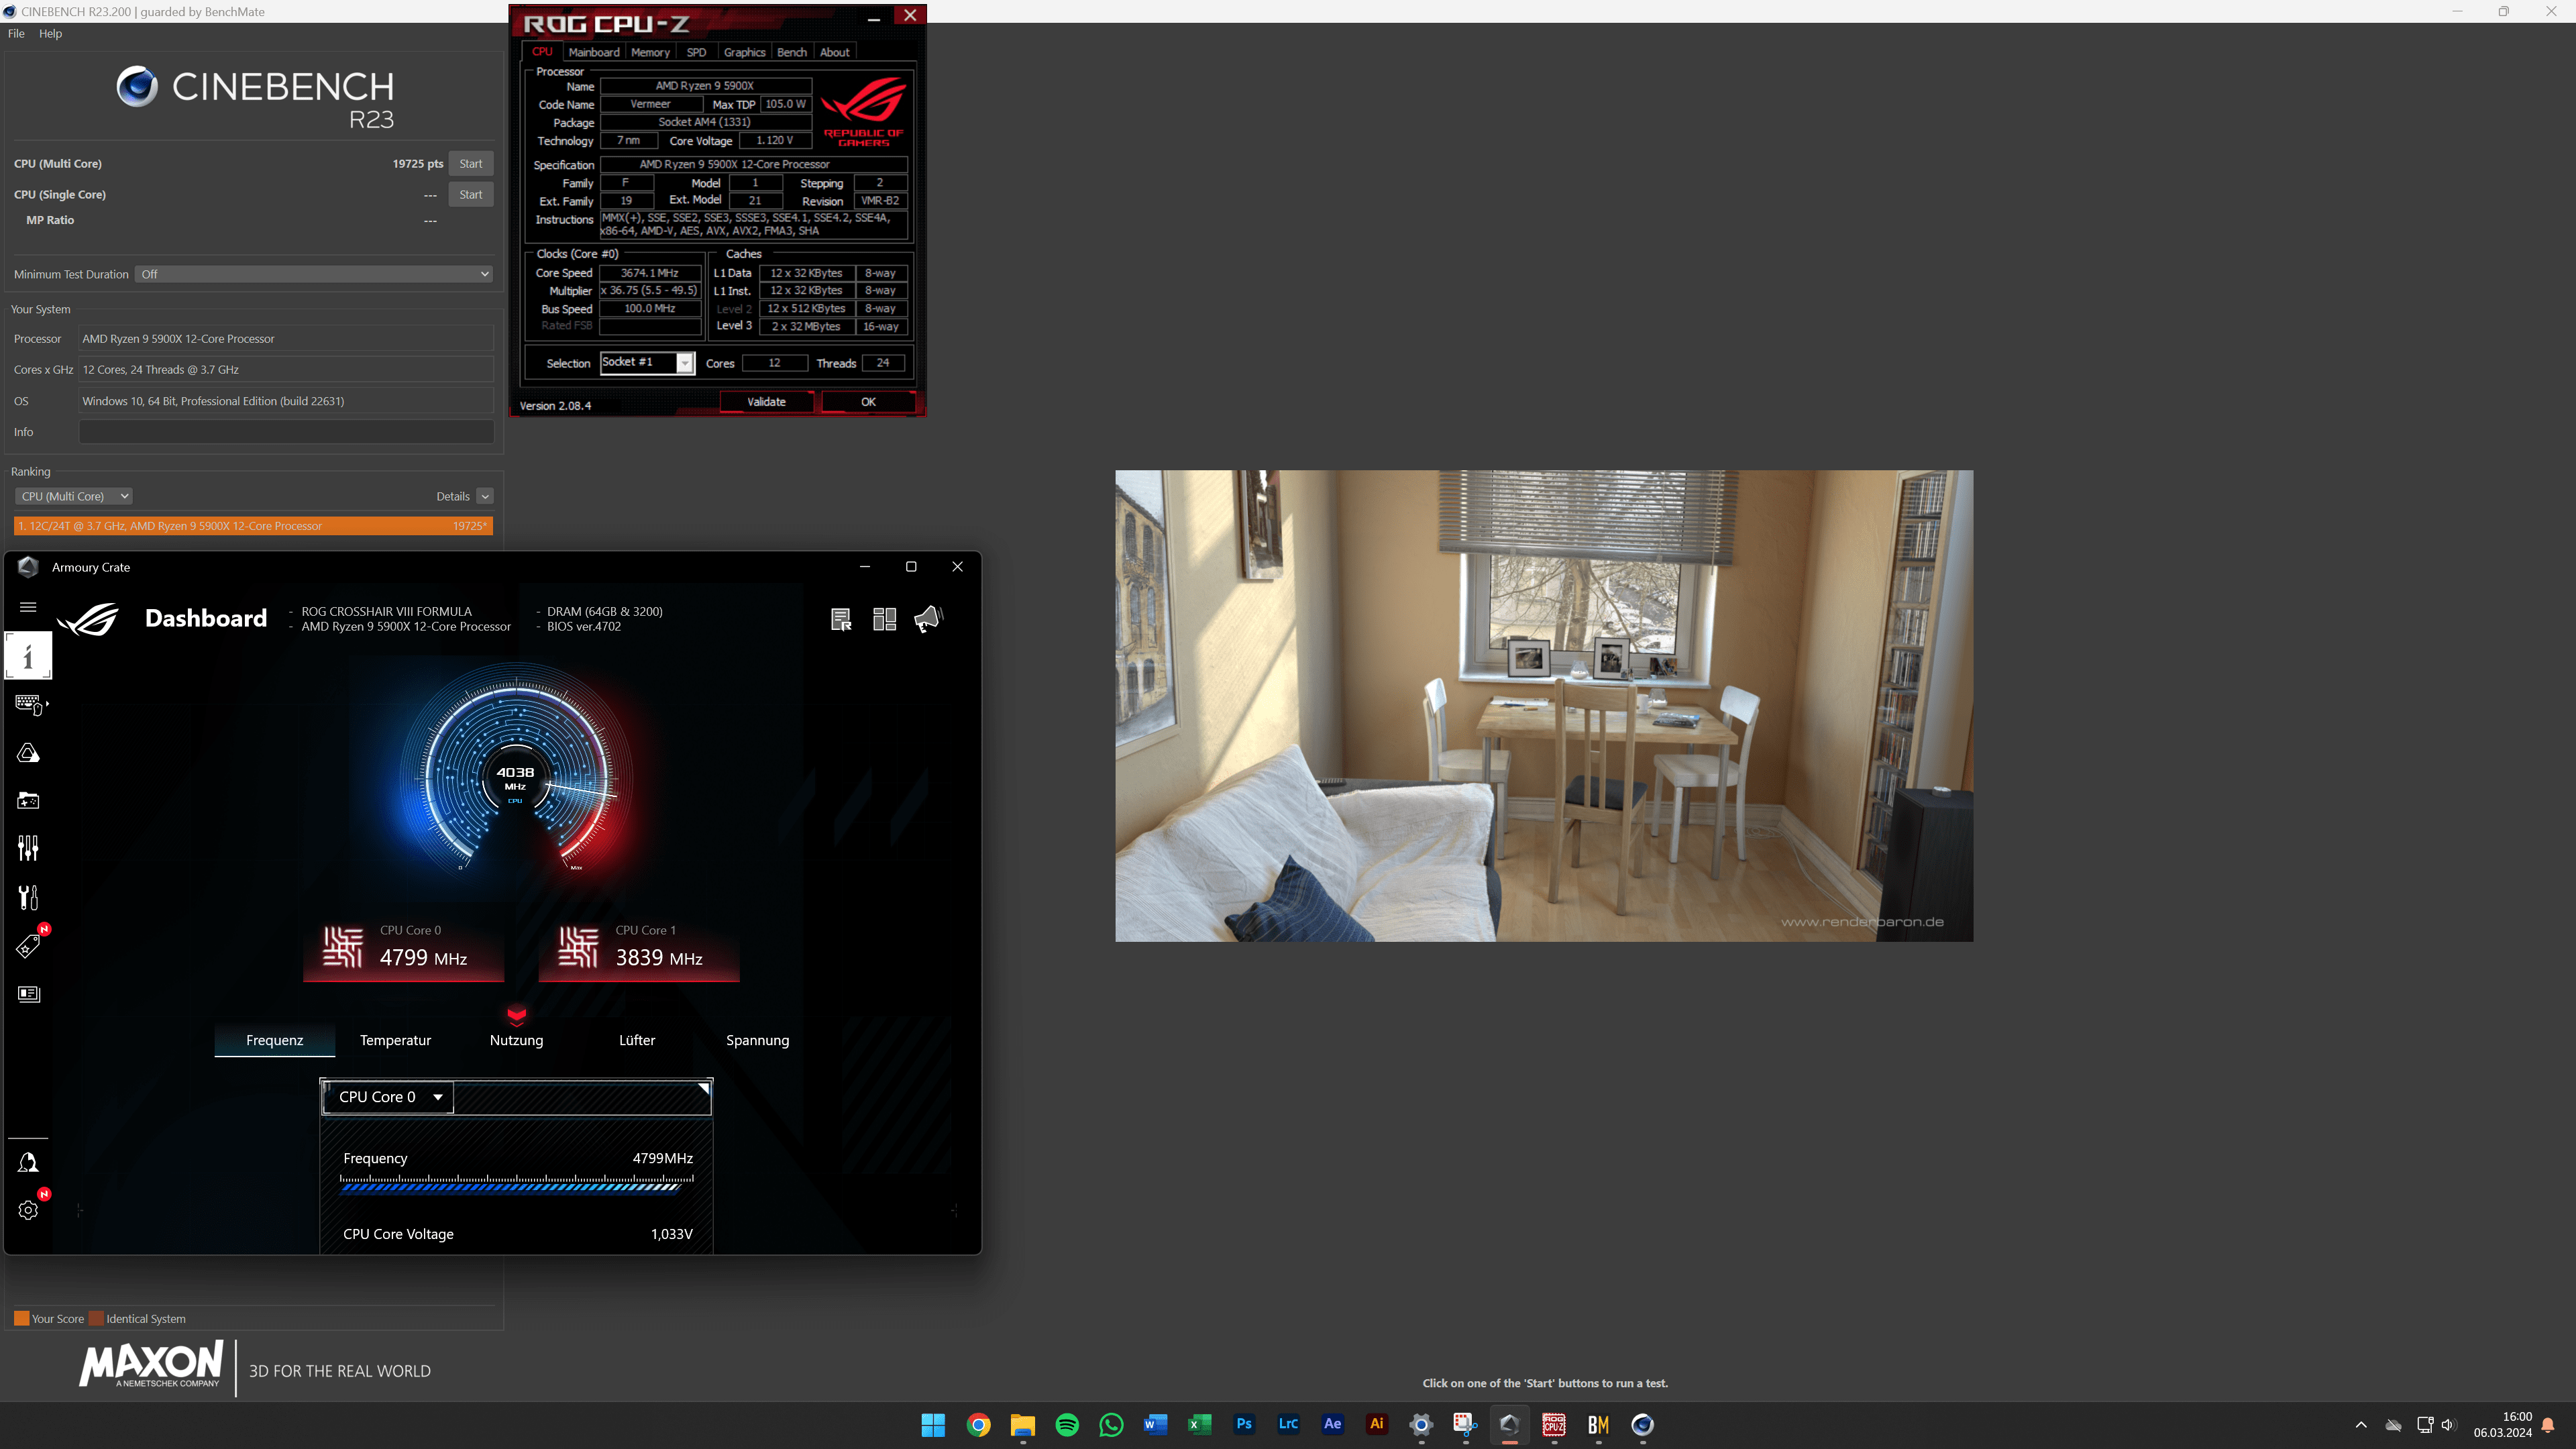Image resolution: width=2576 pixels, height=1449 pixels.
Task: Open the CPU-Z Socket #1 selection dropdown
Action: coord(647,362)
